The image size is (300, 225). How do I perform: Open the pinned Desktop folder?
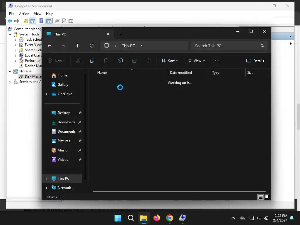click(64, 113)
